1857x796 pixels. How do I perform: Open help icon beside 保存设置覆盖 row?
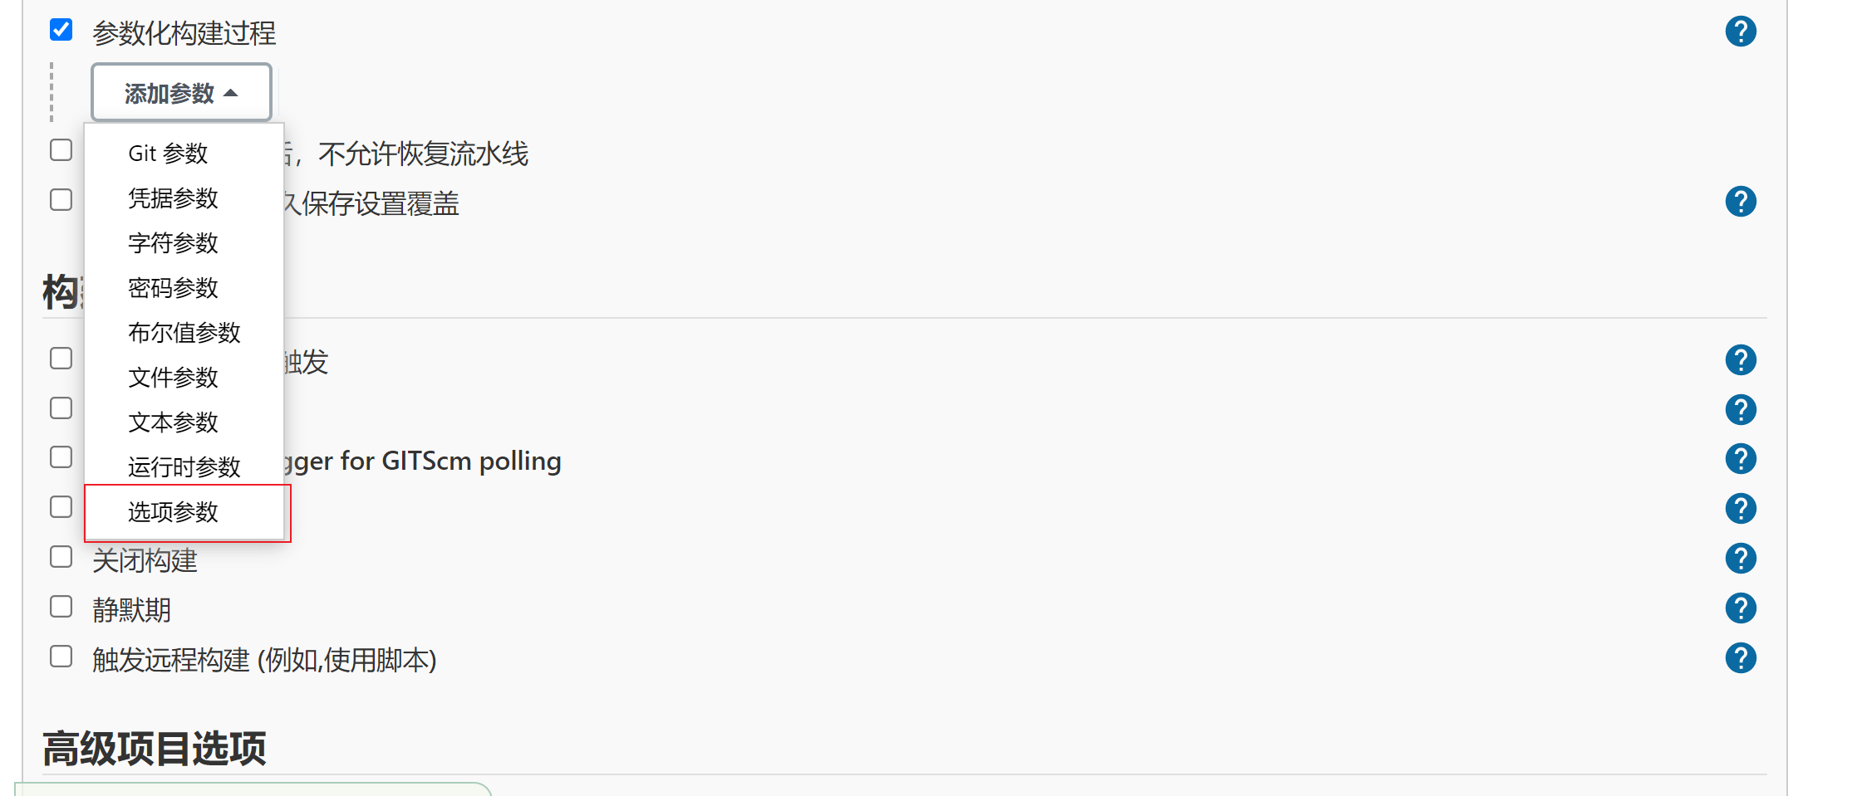1740,201
